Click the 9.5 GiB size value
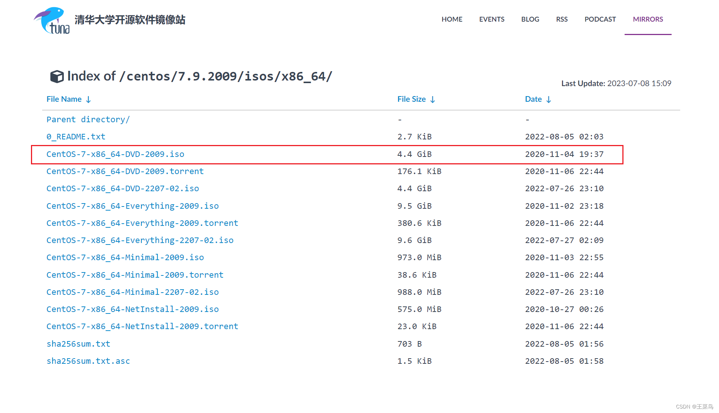Screen dimensions: 719x413 [x=415, y=206]
